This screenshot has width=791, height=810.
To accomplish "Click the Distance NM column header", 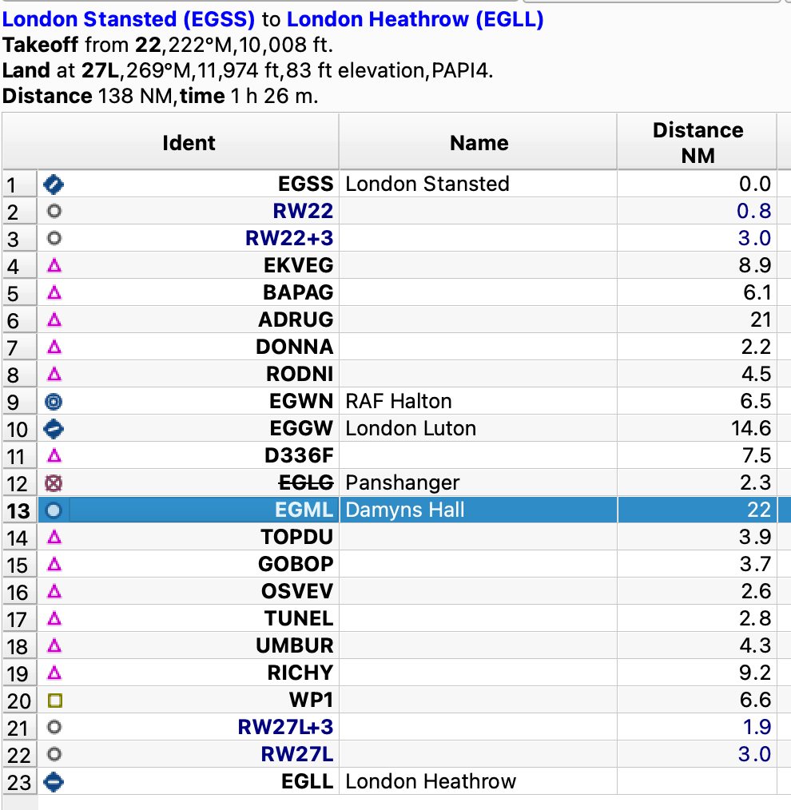I will coord(698,142).
